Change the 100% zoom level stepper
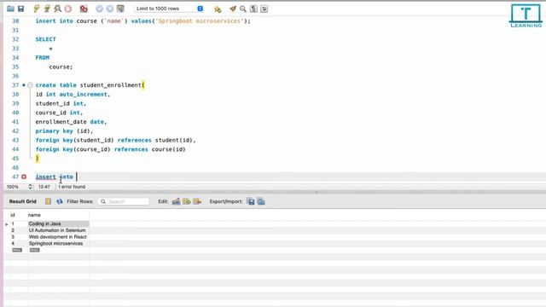Image resolution: width=546 pixels, height=307 pixels. coord(30,187)
